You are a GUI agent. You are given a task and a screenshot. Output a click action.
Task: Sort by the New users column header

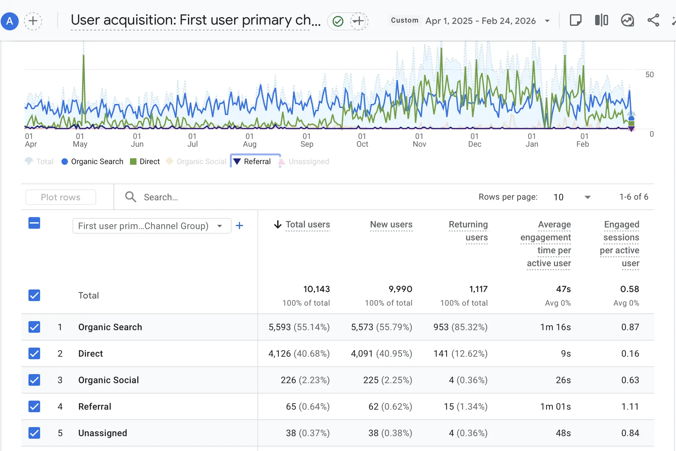391,225
